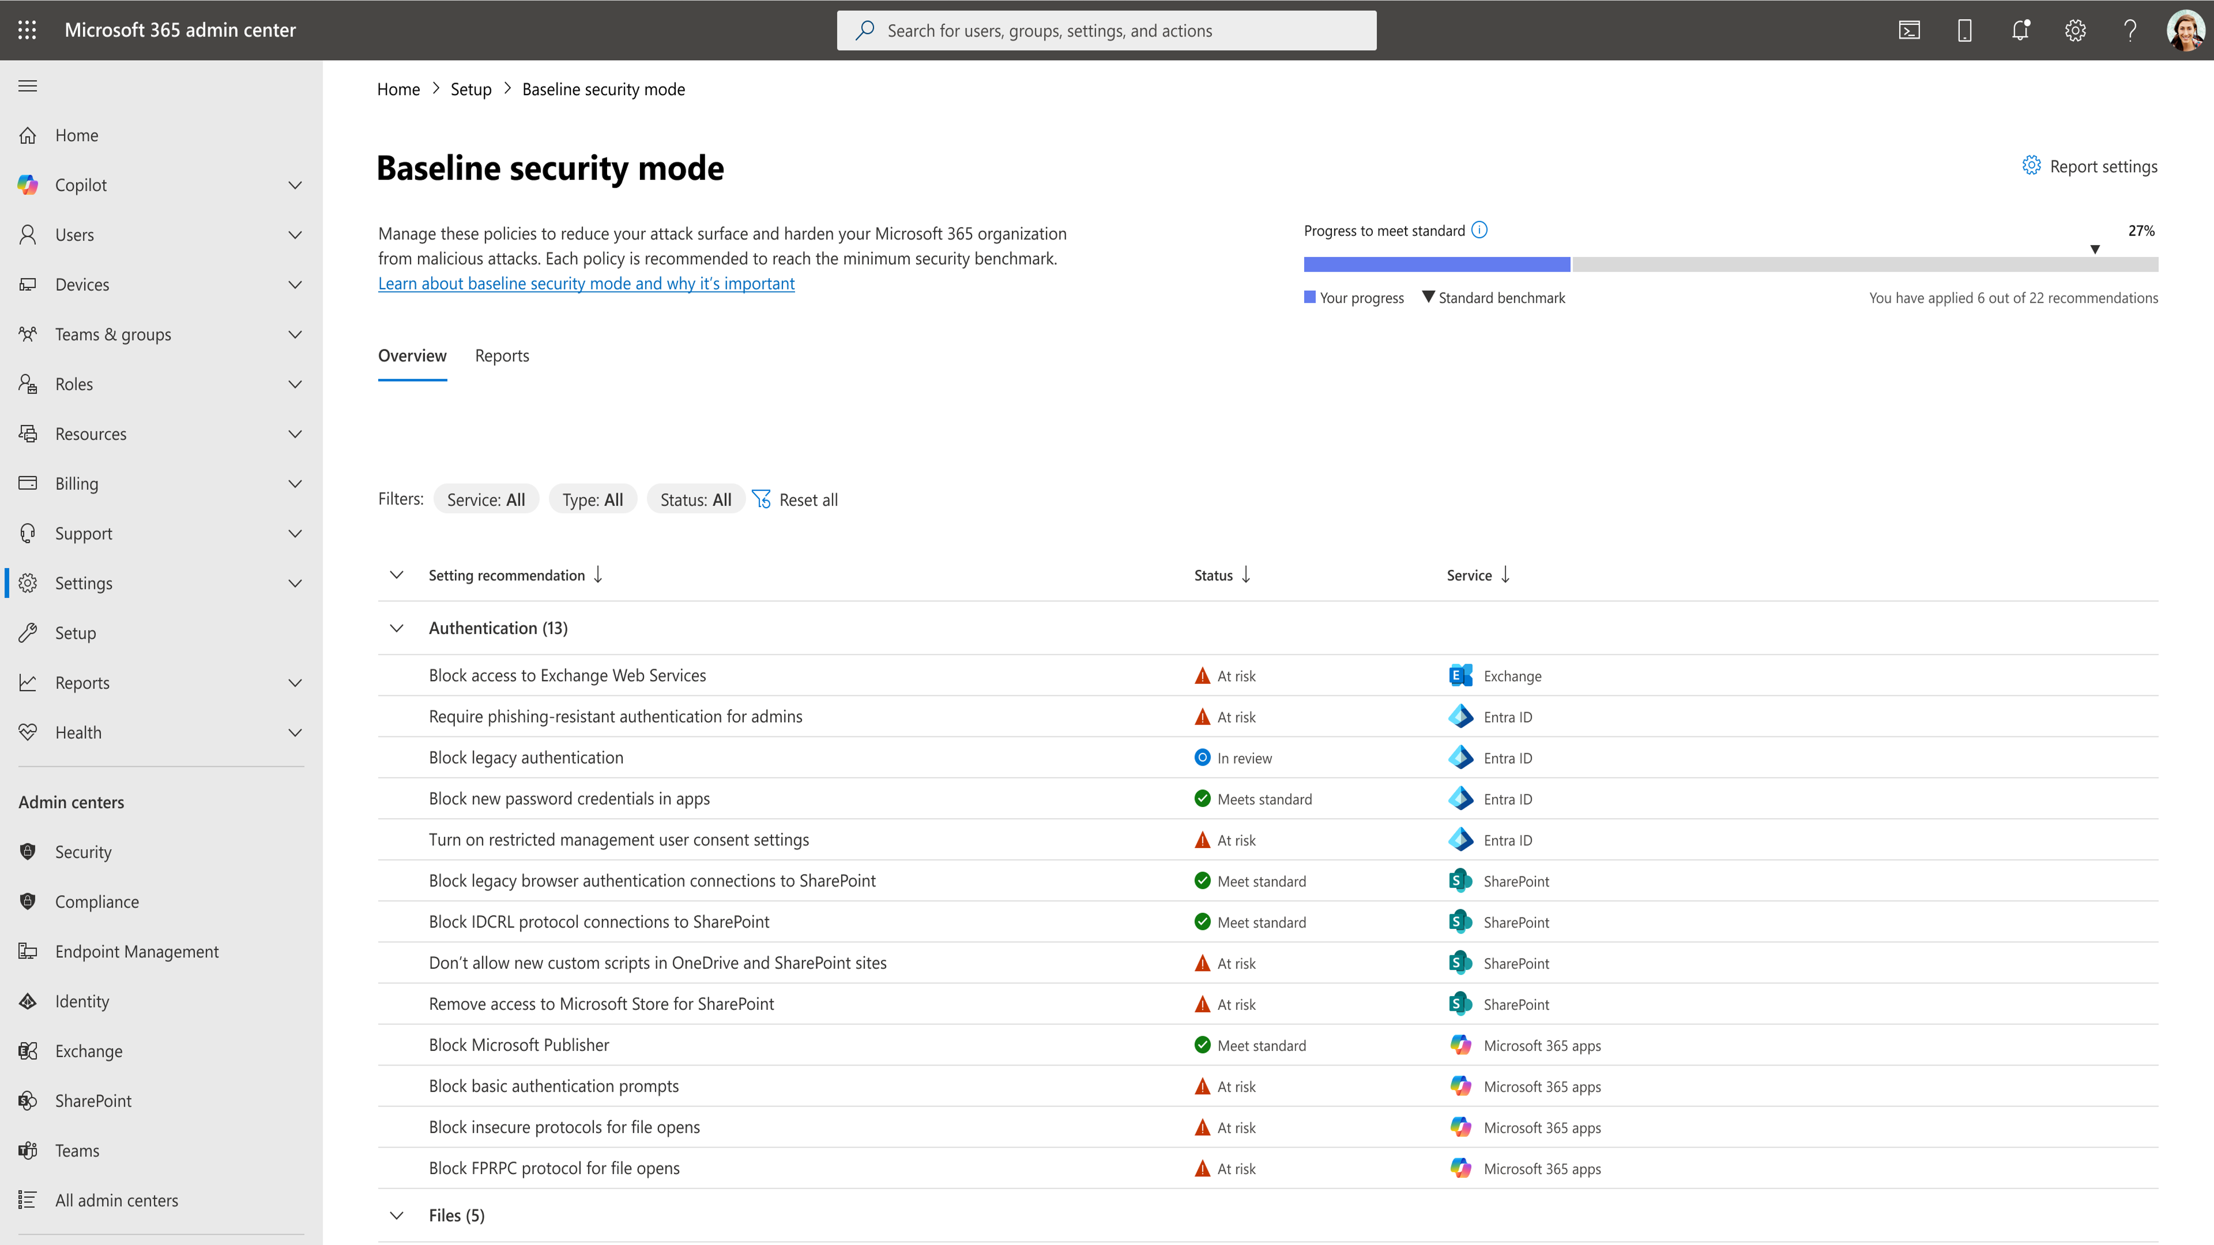Viewport: 2214px width, 1245px height.
Task: Open Report settings via its gear icon
Action: tap(2032, 166)
